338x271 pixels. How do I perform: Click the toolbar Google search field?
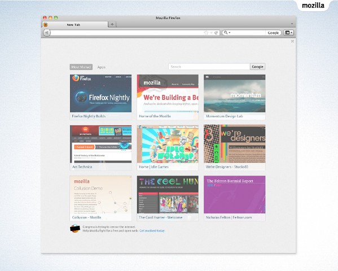pos(248,33)
